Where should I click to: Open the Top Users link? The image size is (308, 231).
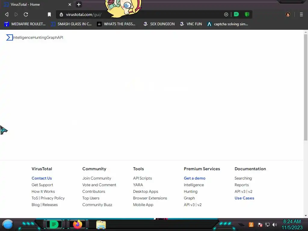(x=91, y=198)
